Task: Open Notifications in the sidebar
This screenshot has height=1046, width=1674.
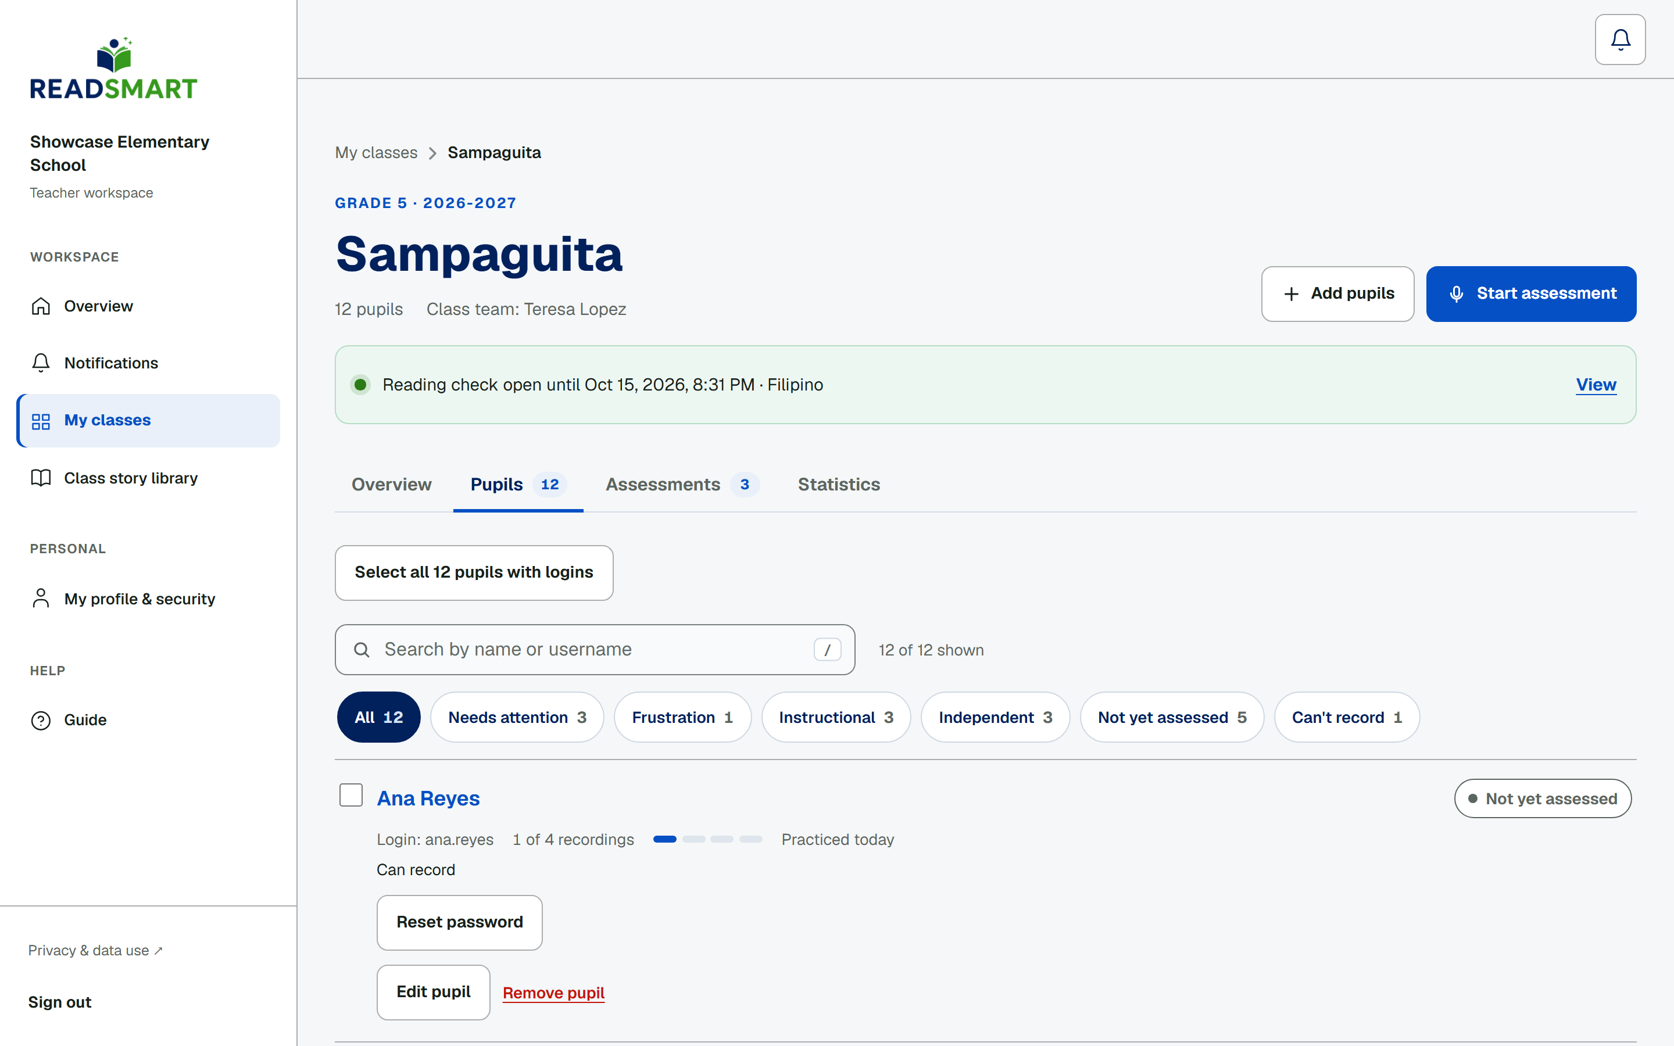Action: pyautogui.click(x=148, y=363)
